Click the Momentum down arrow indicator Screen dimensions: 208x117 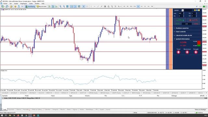tap(187, 52)
